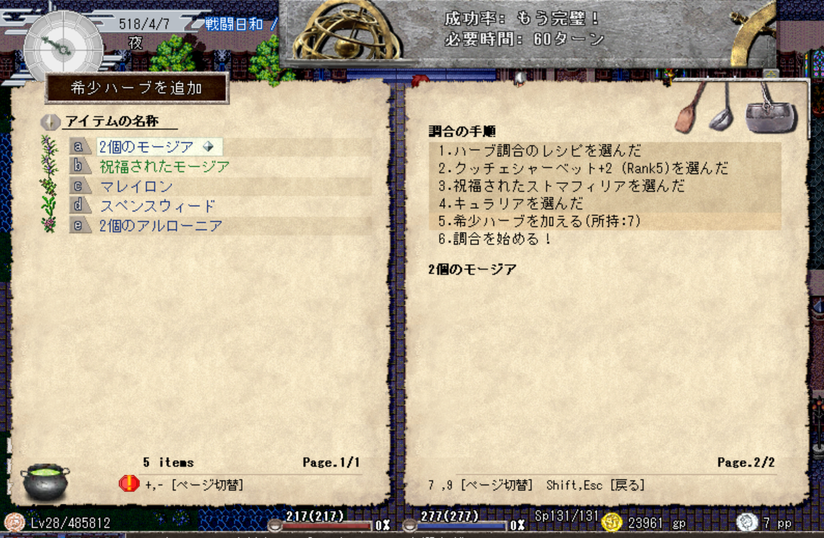
Task: Click the green bubbling cauldron icon
Action: [45, 482]
